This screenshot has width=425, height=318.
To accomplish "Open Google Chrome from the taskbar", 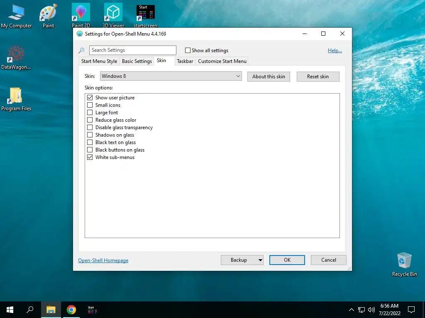I will (x=71, y=310).
